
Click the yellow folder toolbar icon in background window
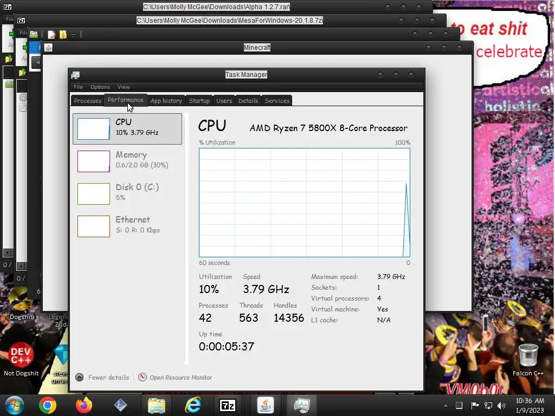coord(63,34)
